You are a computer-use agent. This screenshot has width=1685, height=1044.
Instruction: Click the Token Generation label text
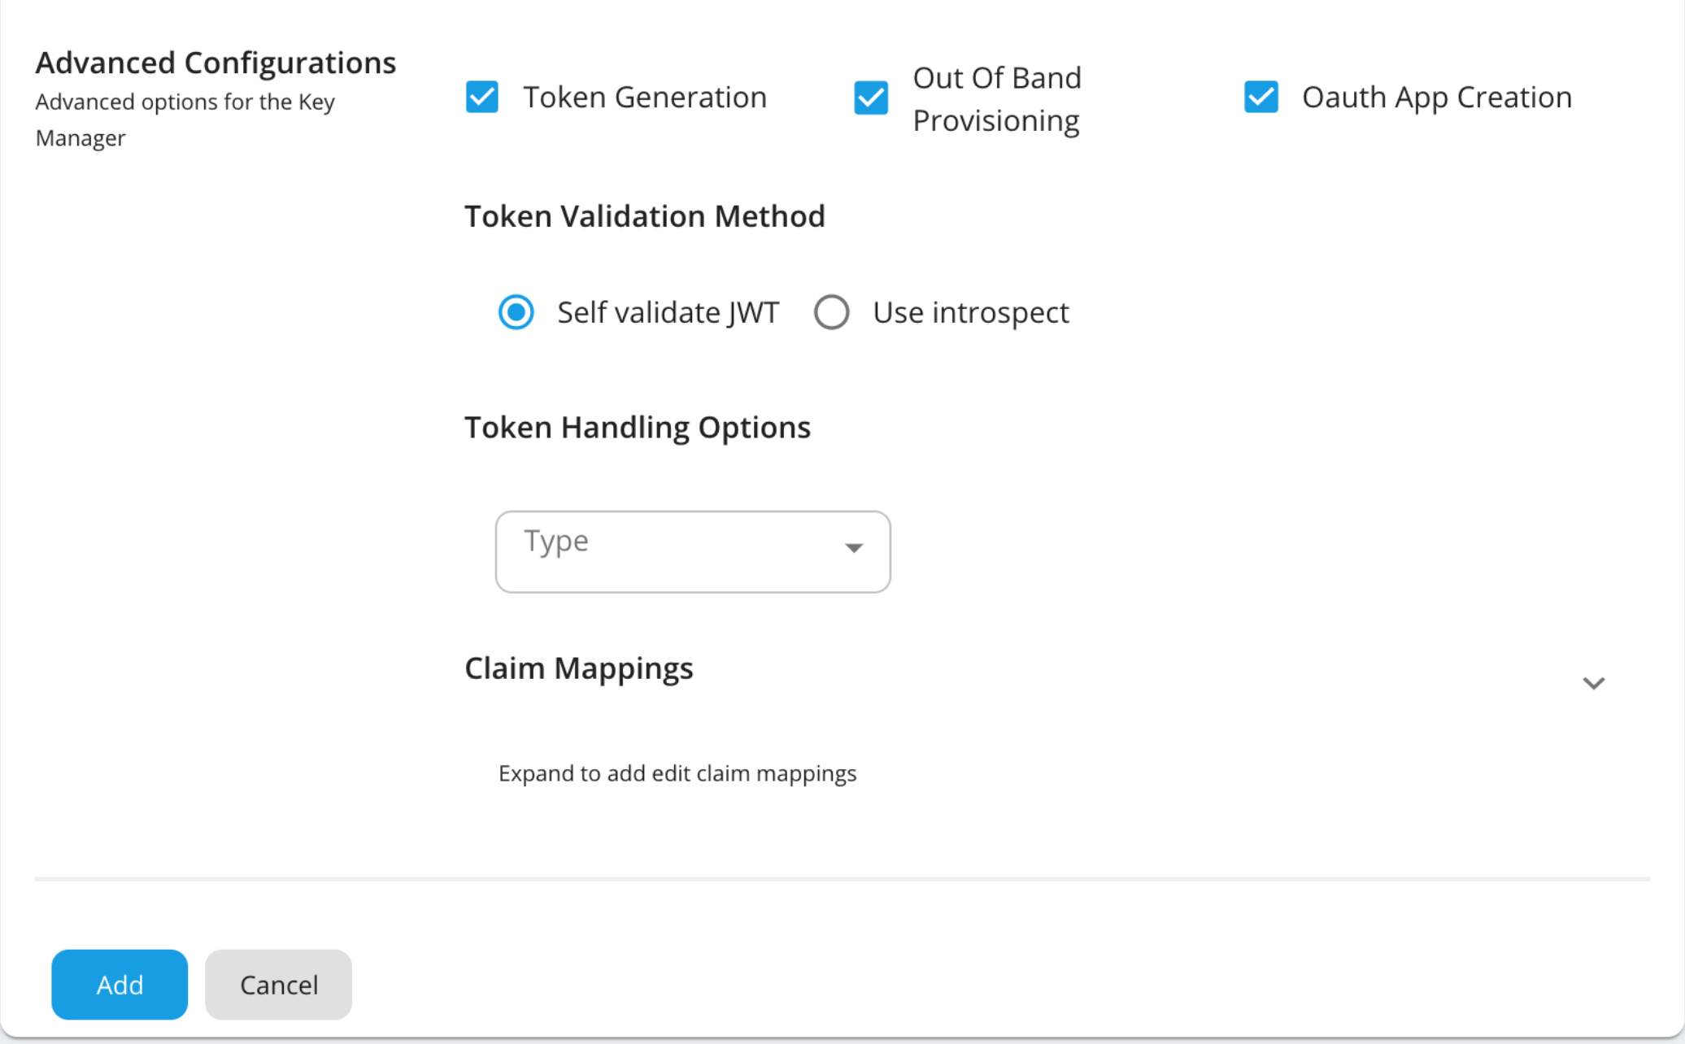644,98
